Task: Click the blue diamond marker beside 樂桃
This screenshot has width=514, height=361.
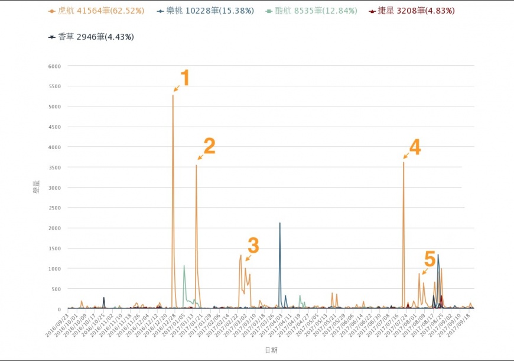Action: pyautogui.click(x=160, y=11)
